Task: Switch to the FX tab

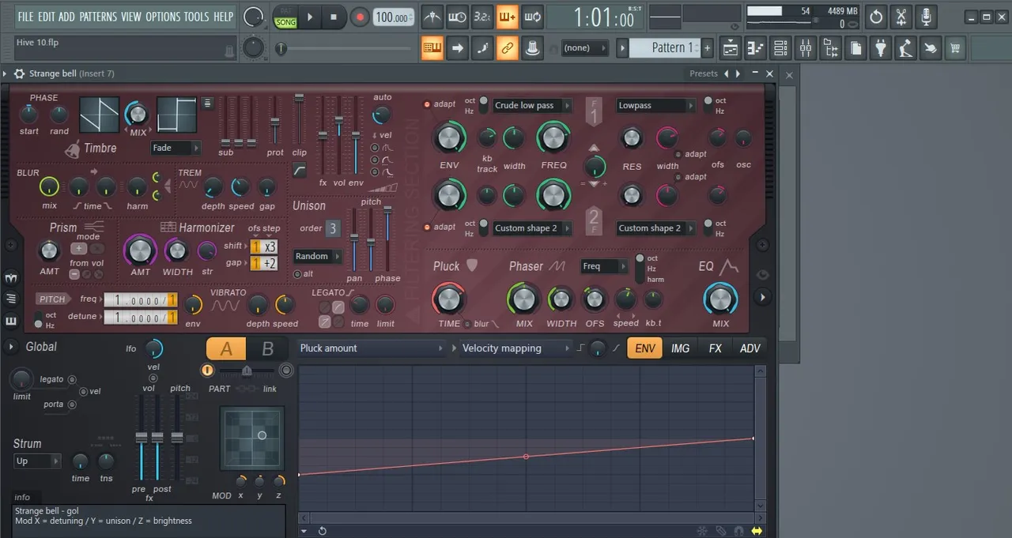Action: click(x=716, y=348)
